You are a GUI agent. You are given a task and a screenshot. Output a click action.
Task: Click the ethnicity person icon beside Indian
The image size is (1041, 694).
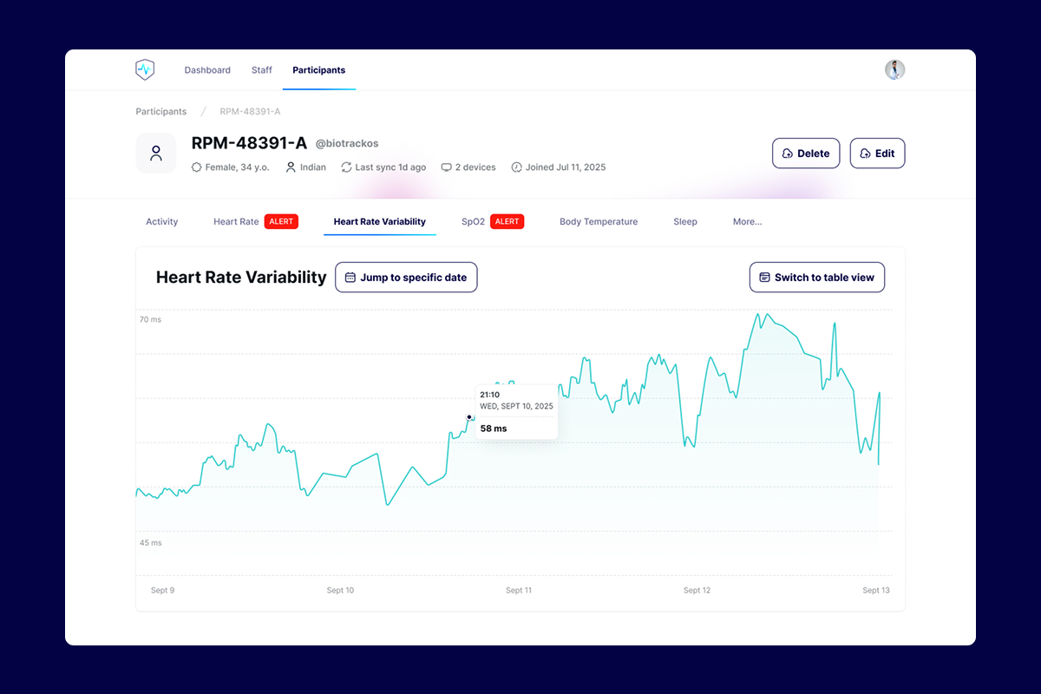(x=291, y=167)
